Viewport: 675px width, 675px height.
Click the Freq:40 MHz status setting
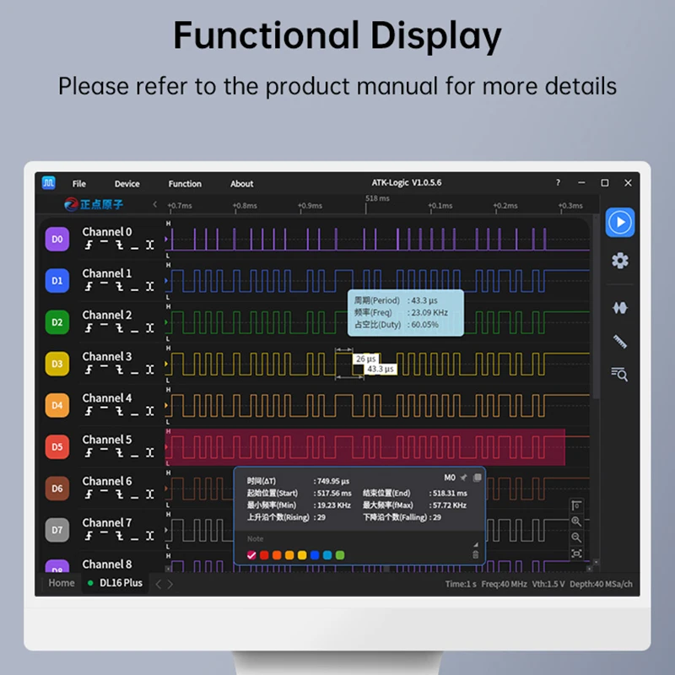tap(504, 584)
